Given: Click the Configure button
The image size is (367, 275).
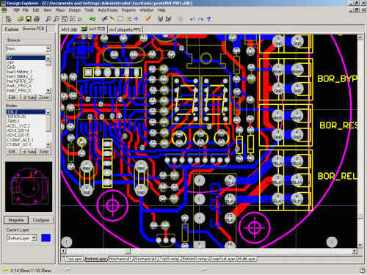Looking at the screenshot, I should pos(41,220).
